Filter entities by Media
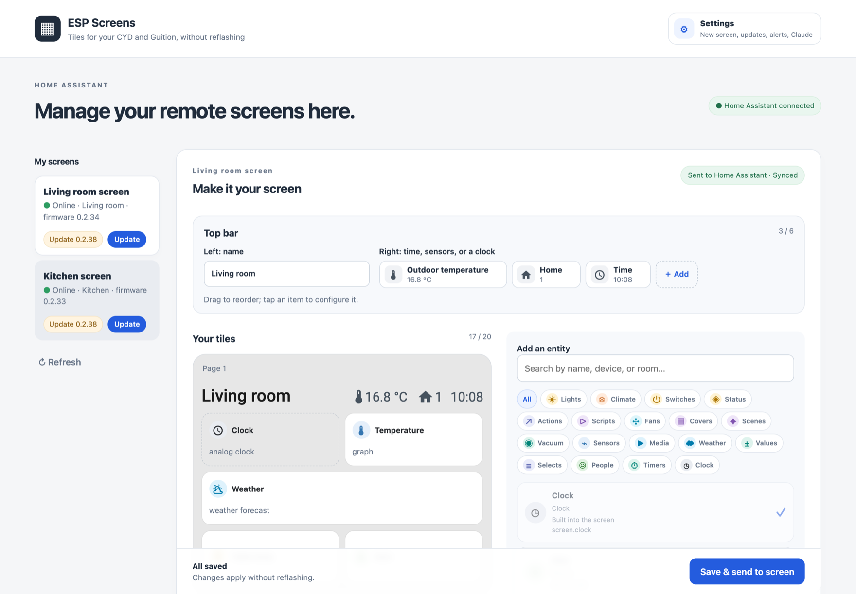This screenshot has width=856, height=594. pyautogui.click(x=652, y=443)
